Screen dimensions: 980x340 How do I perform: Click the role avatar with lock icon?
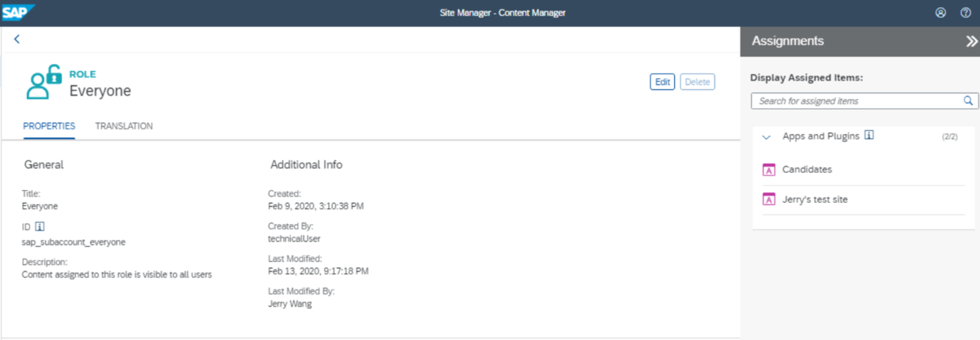pyautogui.click(x=43, y=83)
